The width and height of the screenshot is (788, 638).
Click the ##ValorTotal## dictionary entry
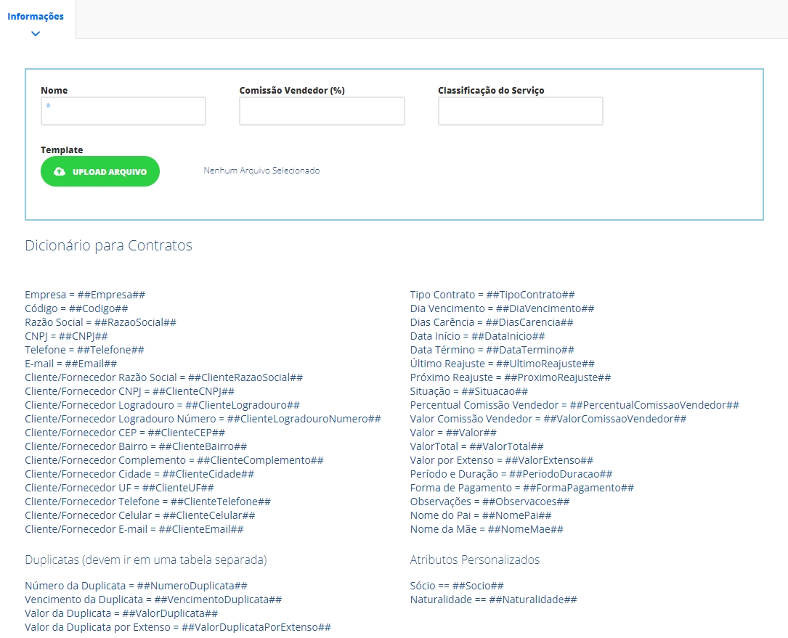[x=476, y=446]
